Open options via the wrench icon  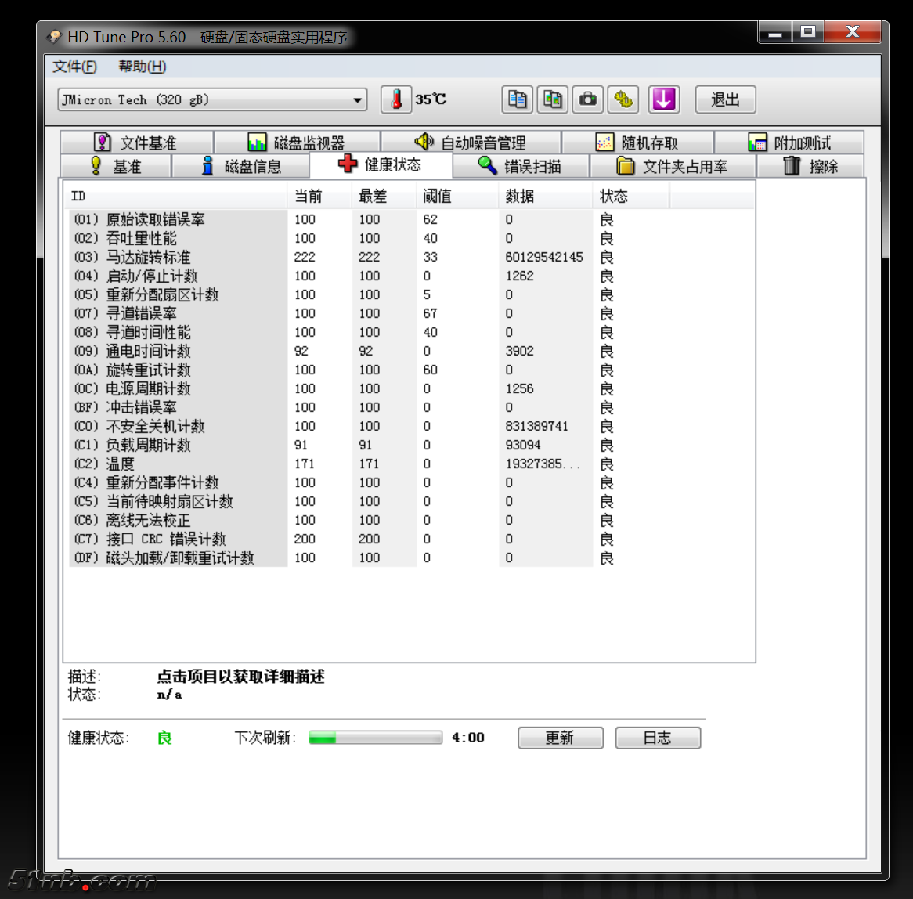[x=623, y=99]
